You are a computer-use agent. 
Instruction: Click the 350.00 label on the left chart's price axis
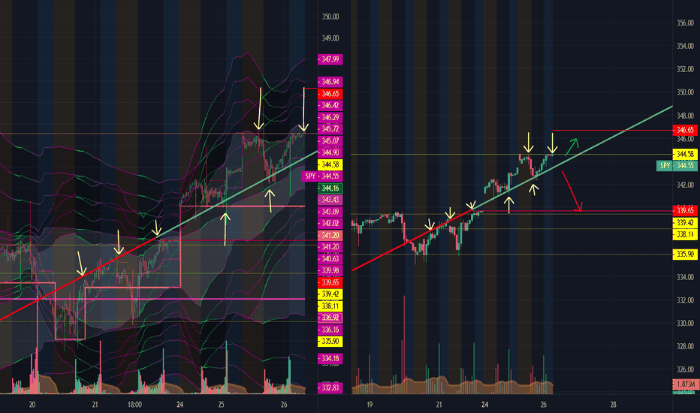pos(330,17)
